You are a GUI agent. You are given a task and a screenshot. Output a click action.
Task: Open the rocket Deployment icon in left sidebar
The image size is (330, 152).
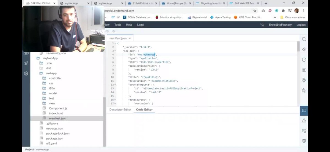[x=26, y=63]
